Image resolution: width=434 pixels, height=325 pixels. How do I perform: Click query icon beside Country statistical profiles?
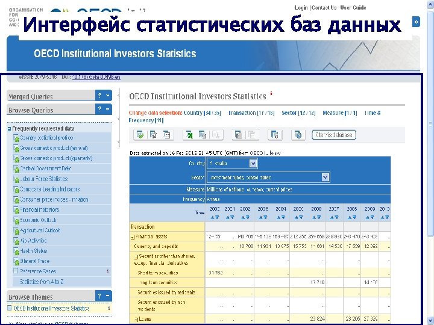click(16, 138)
